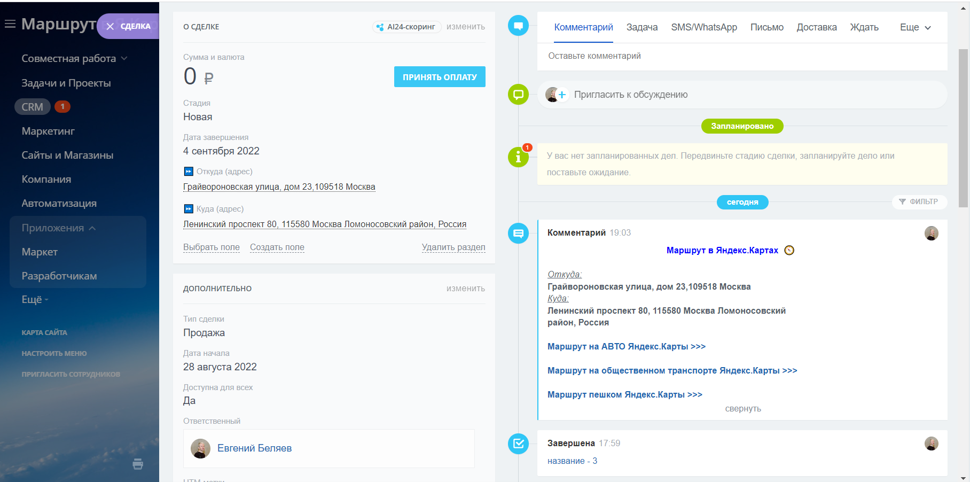
Task: Open author avatar on the Завершена entry
Action: (931, 444)
